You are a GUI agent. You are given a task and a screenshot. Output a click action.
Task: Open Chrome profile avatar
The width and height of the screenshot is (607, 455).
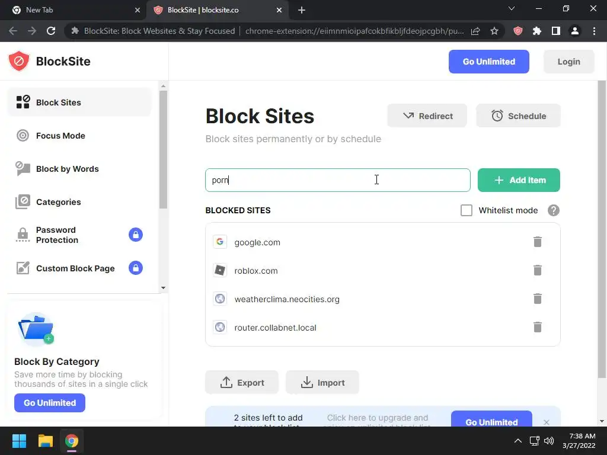click(575, 31)
